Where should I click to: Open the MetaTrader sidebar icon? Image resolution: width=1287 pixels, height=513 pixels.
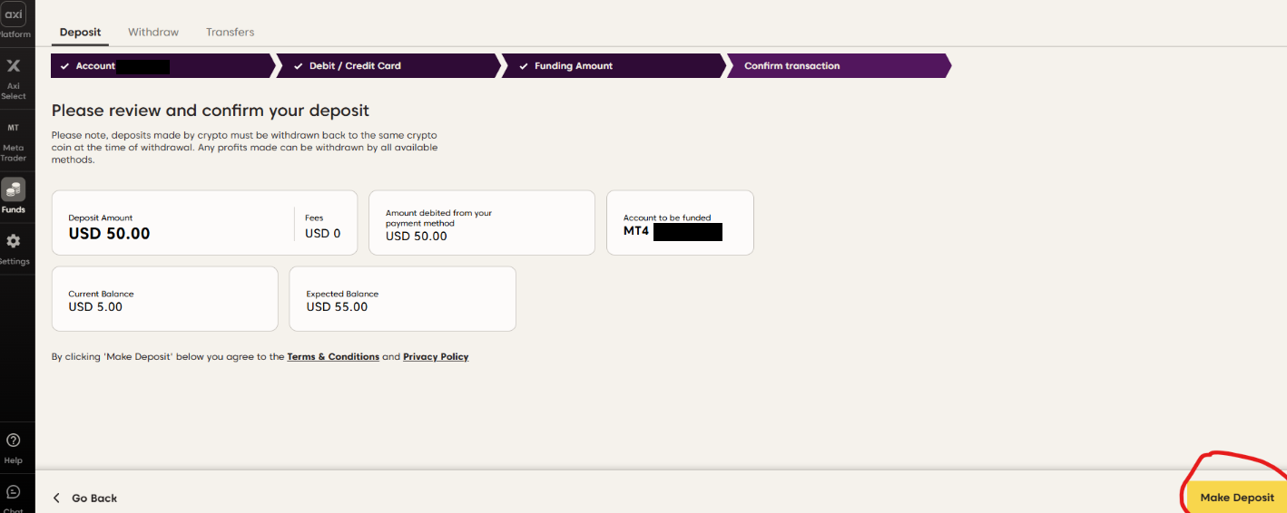[14, 128]
